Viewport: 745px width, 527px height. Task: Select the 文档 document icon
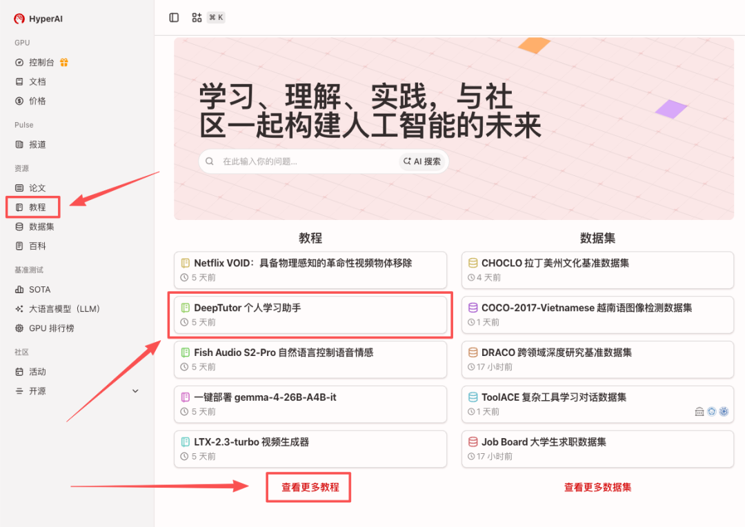(x=19, y=81)
